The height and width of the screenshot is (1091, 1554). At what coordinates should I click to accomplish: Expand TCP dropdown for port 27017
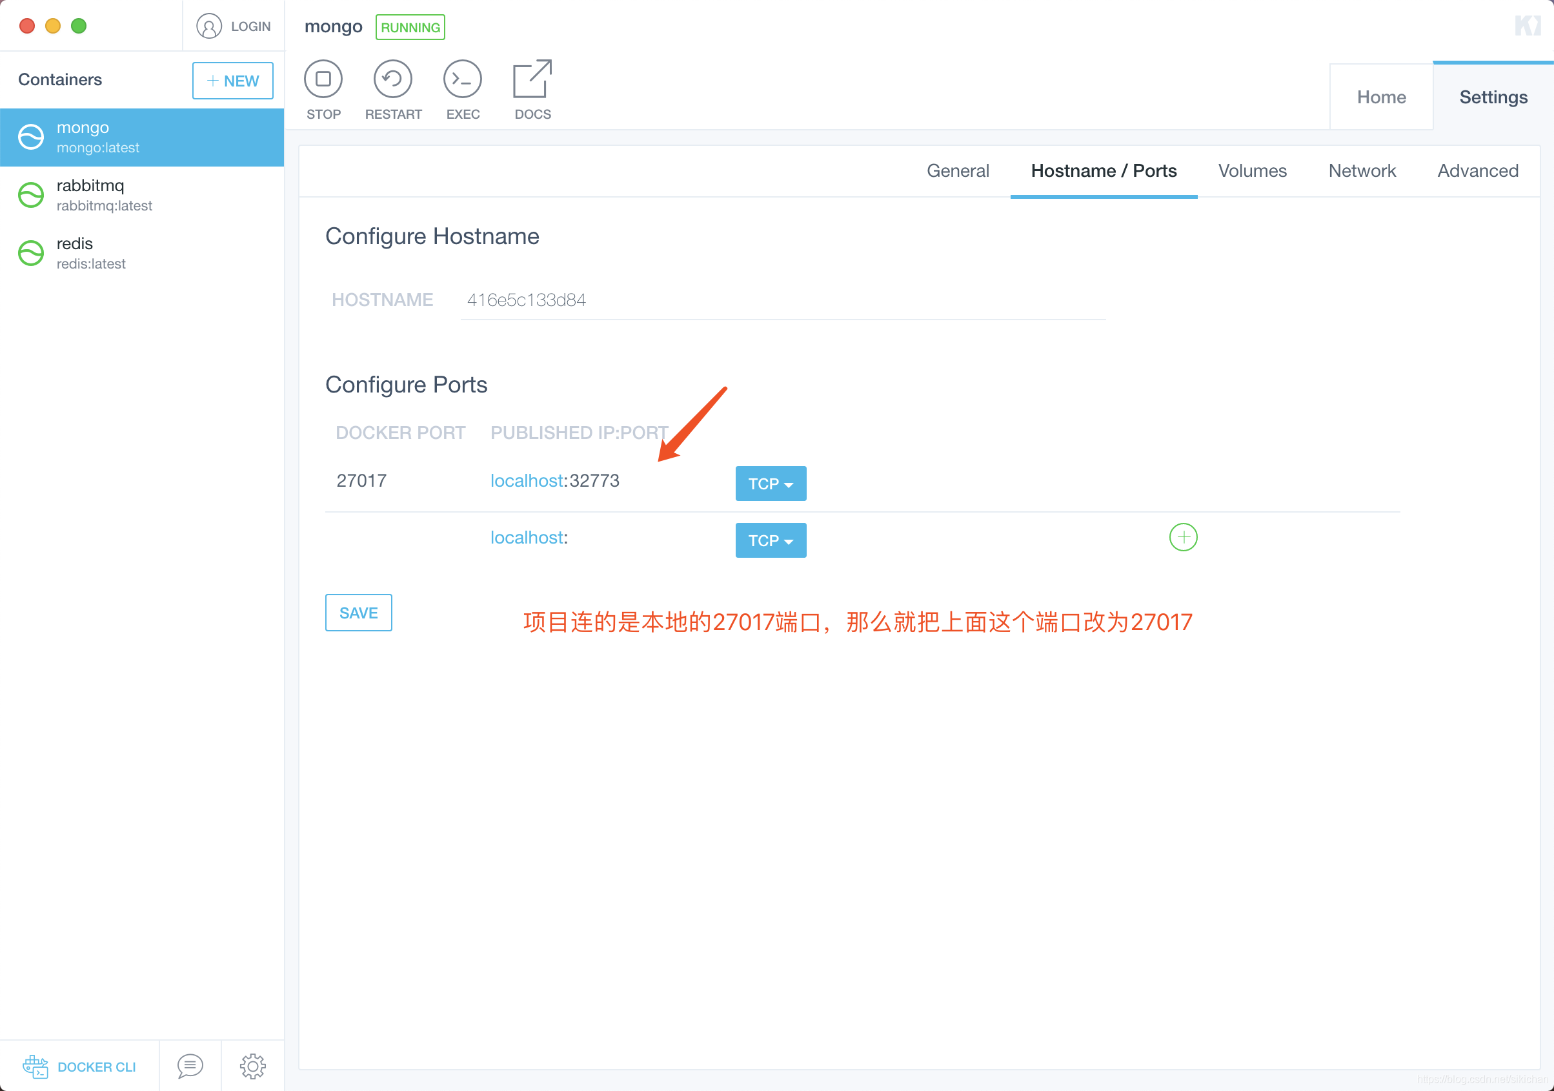coord(771,484)
